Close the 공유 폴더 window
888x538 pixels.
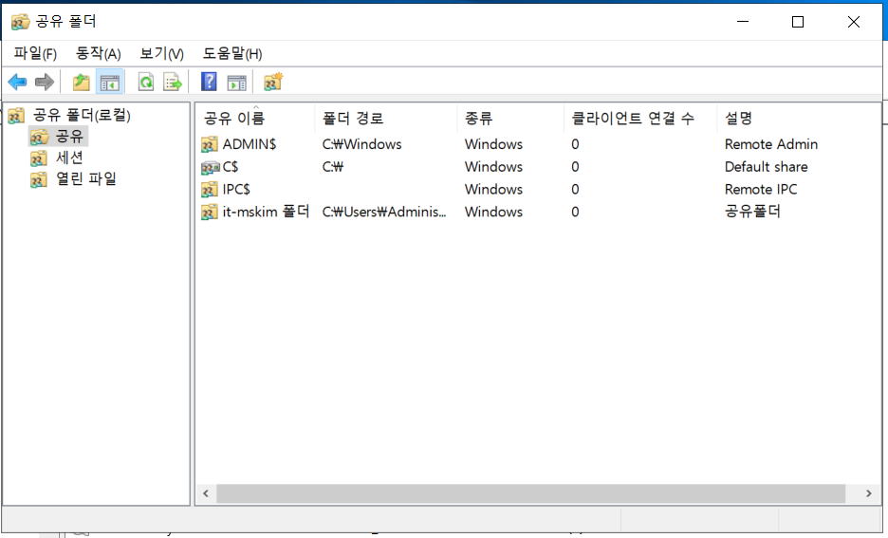point(853,22)
